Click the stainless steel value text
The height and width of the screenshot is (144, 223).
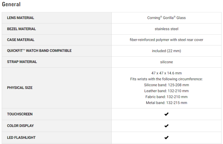coord(166,29)
